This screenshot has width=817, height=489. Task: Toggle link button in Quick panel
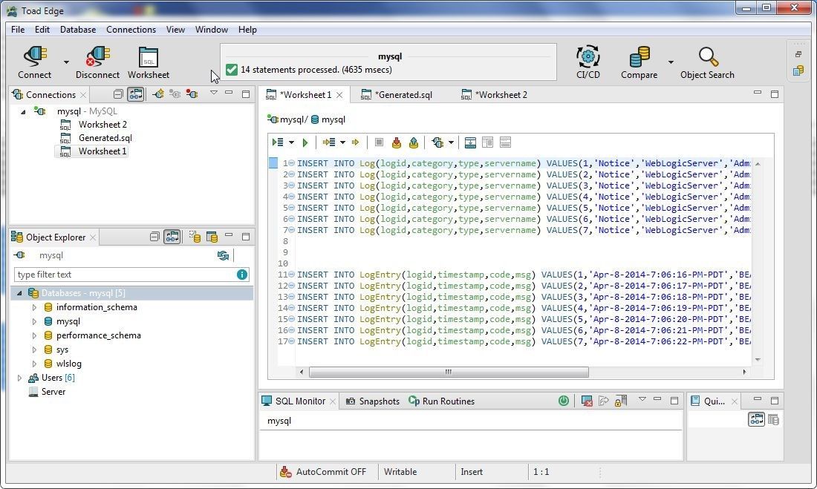click(x=756, y=419)
